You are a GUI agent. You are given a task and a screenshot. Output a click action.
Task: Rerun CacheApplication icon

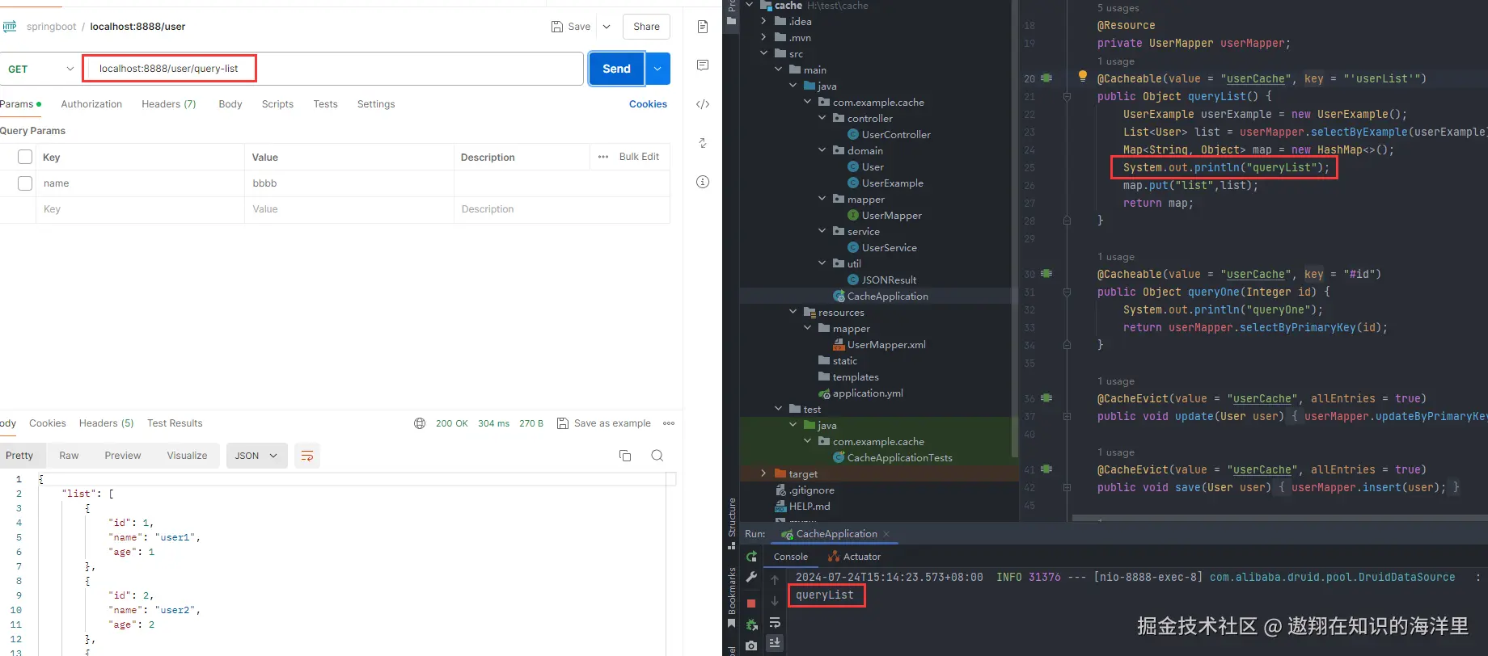(751, 557)
